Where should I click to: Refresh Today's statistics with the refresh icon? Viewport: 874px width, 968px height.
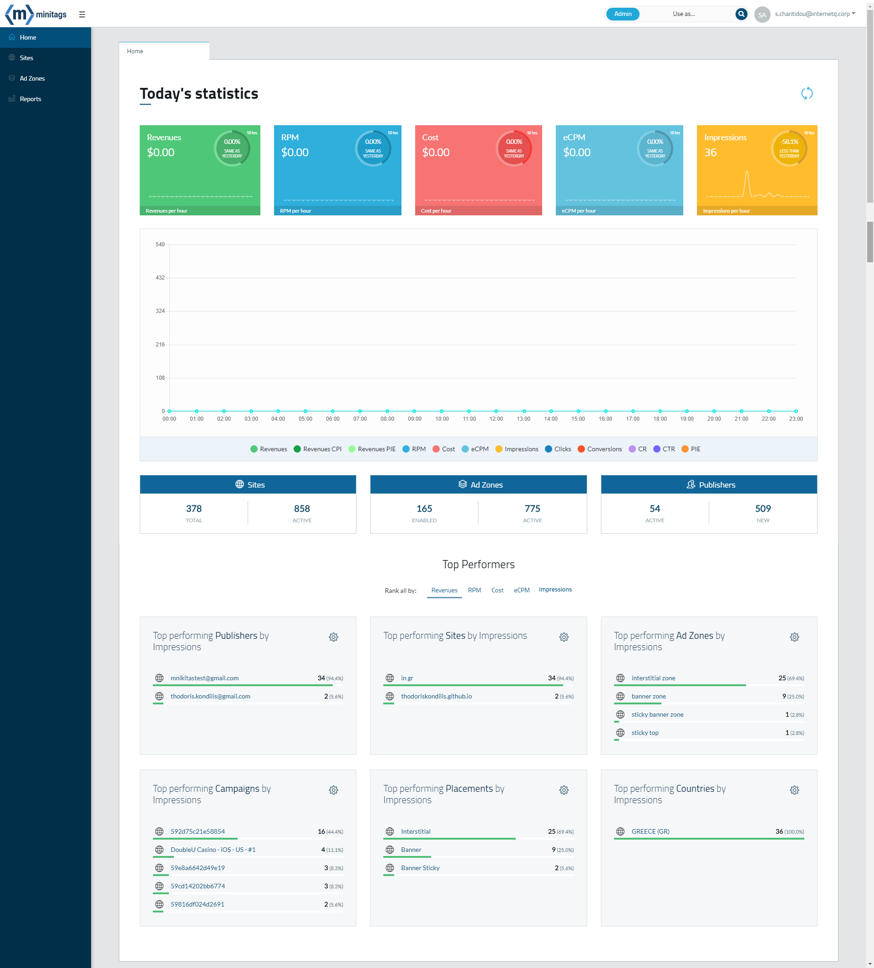click(x=807, y=94)
